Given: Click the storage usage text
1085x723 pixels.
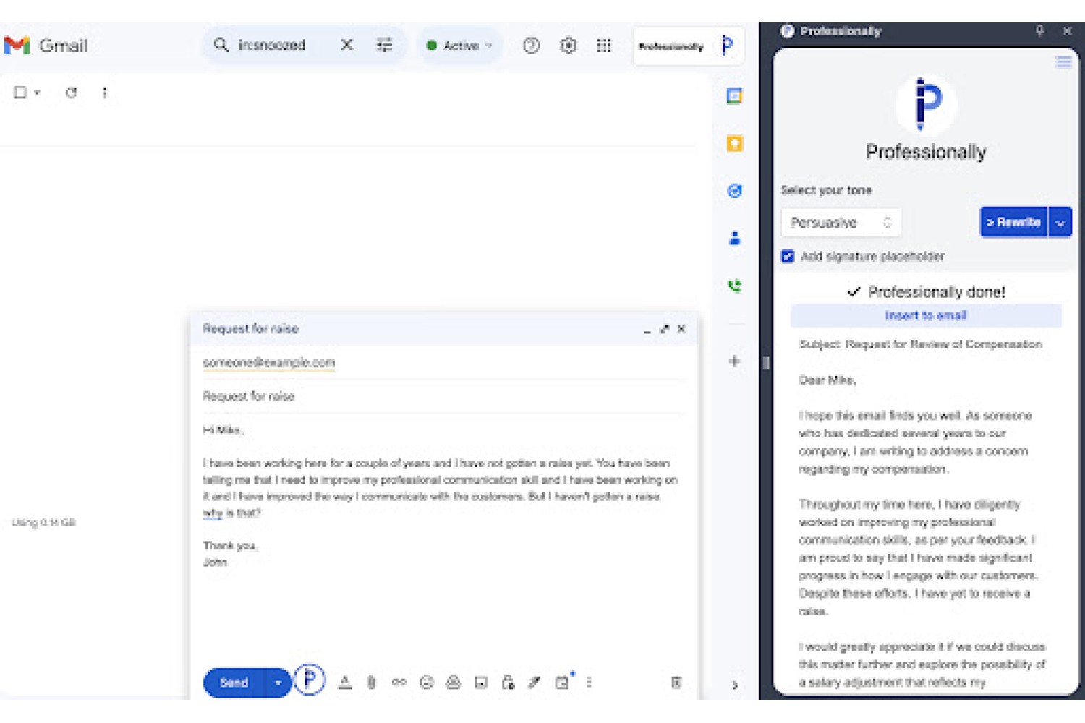Looking at the screenshot, I should coord(43,522).
